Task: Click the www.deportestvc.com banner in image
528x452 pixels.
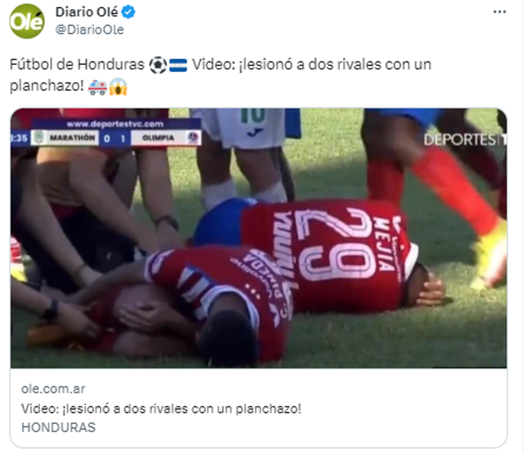Action: click(115, 124)
